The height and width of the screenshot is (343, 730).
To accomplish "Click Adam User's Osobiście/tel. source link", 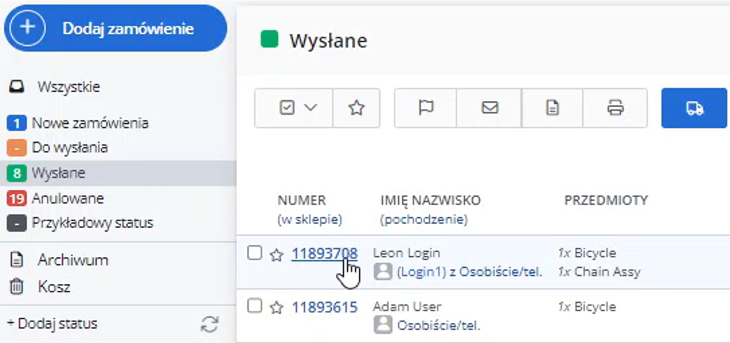I will [439, 325].
